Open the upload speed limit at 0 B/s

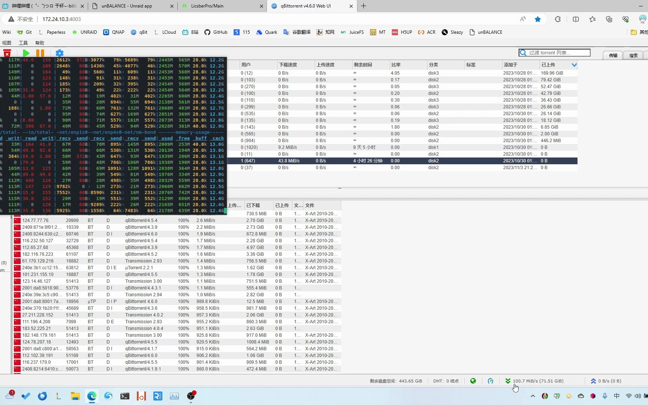[x=606, y=381]
